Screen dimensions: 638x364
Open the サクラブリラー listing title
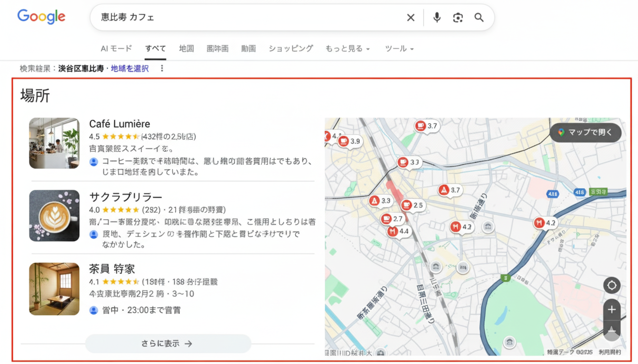126,197
